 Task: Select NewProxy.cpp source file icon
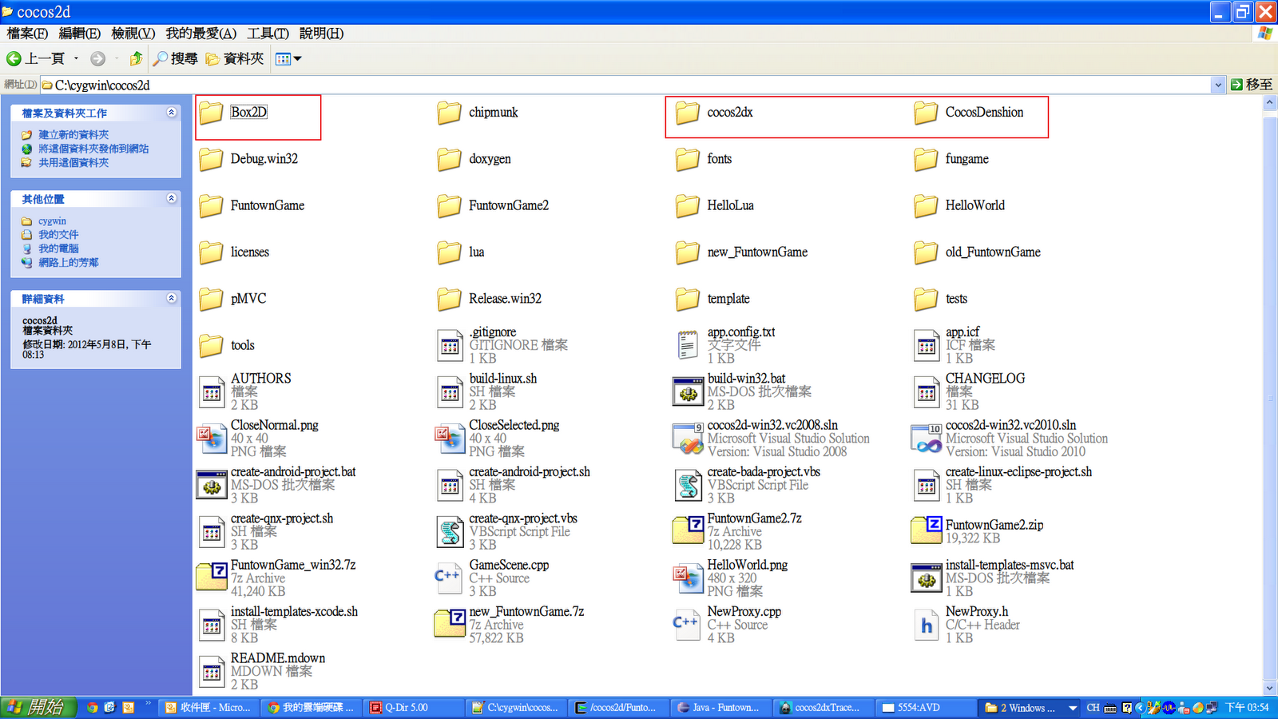point(688,624)
